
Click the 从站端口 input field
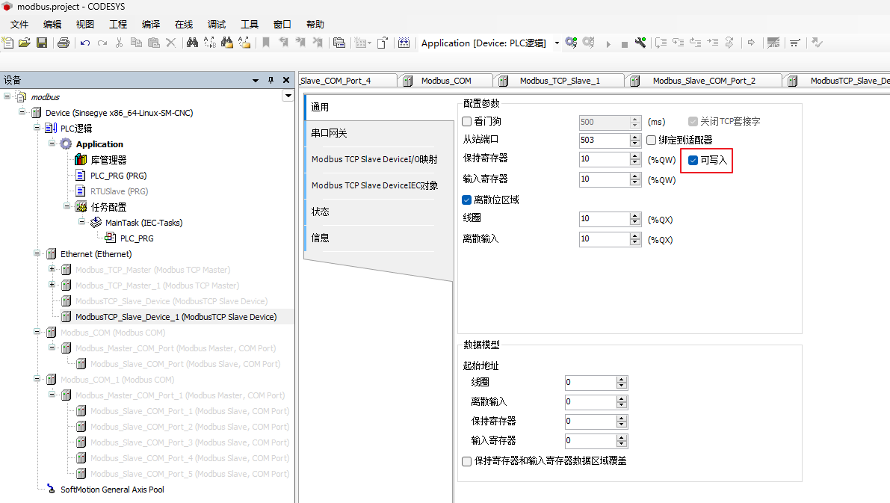point(604,140)
